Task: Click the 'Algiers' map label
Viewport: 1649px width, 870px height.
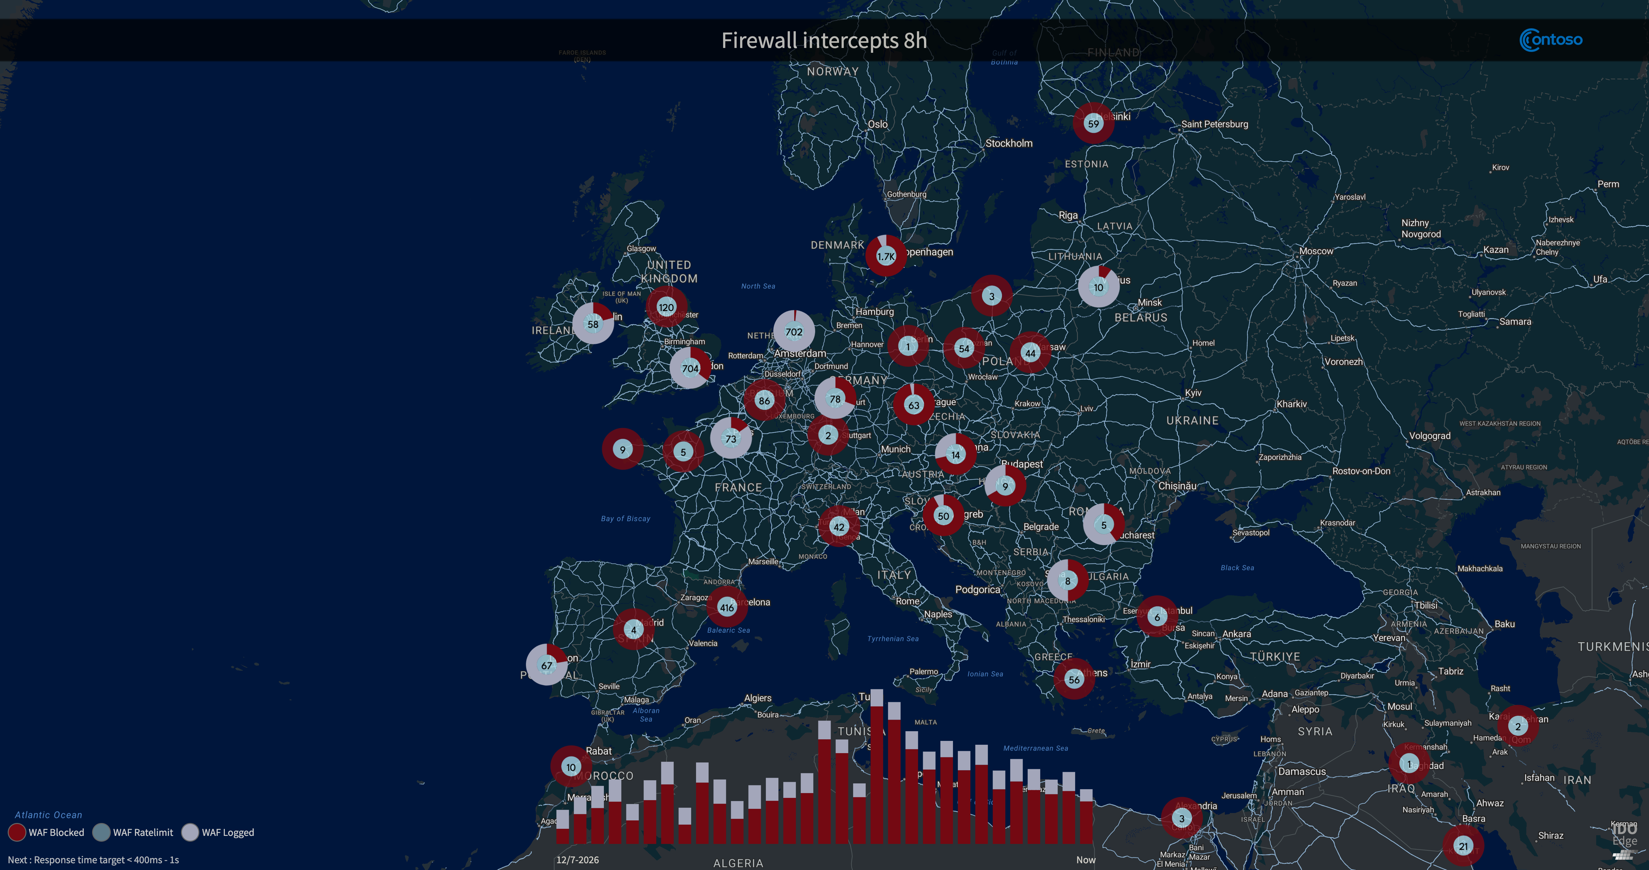Action: pos(758,698)
